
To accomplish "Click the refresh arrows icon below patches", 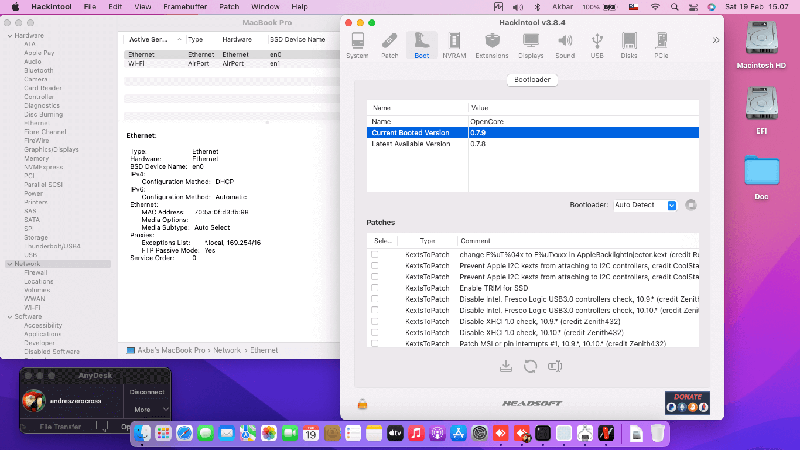I will tap(531, 366).
